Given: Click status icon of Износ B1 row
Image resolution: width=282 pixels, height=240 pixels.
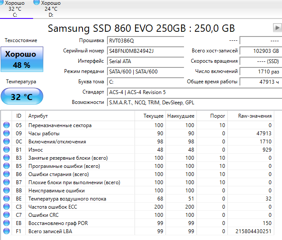Looking at the screenshot, I should click(6, 149).
